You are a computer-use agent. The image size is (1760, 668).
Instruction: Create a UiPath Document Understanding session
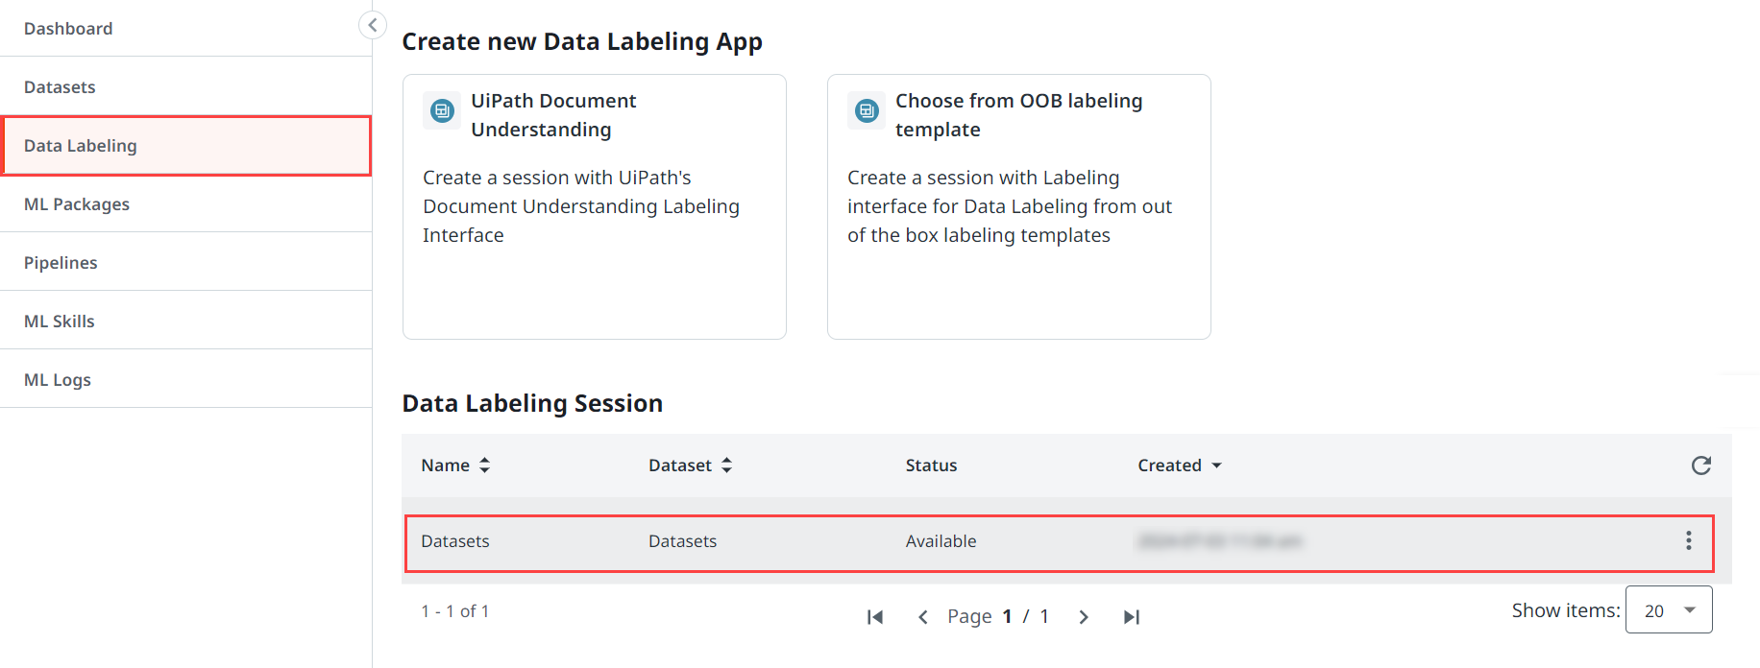pyautogui.click(x=594, y=206)
